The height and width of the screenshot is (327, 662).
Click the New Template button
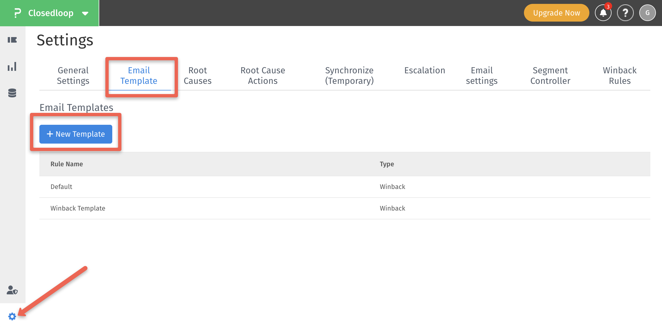76,134
